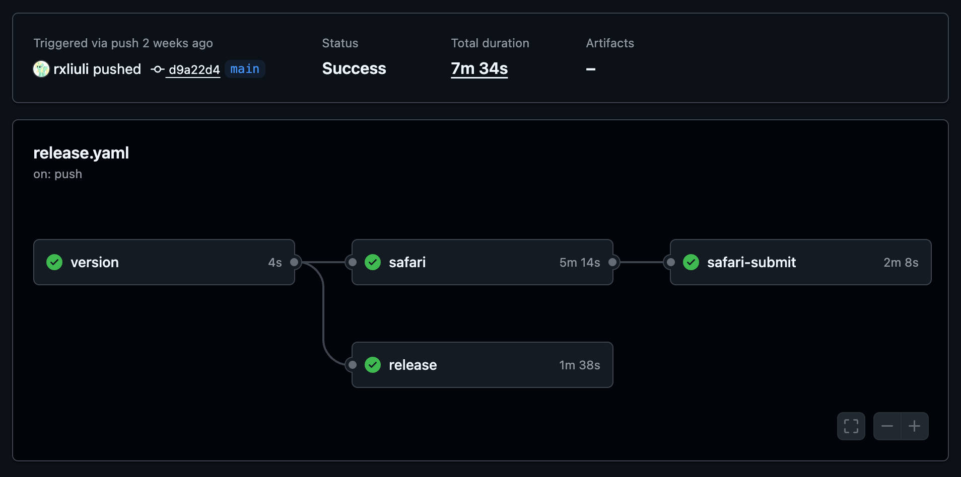Open the safari job node

coord(483,262)
